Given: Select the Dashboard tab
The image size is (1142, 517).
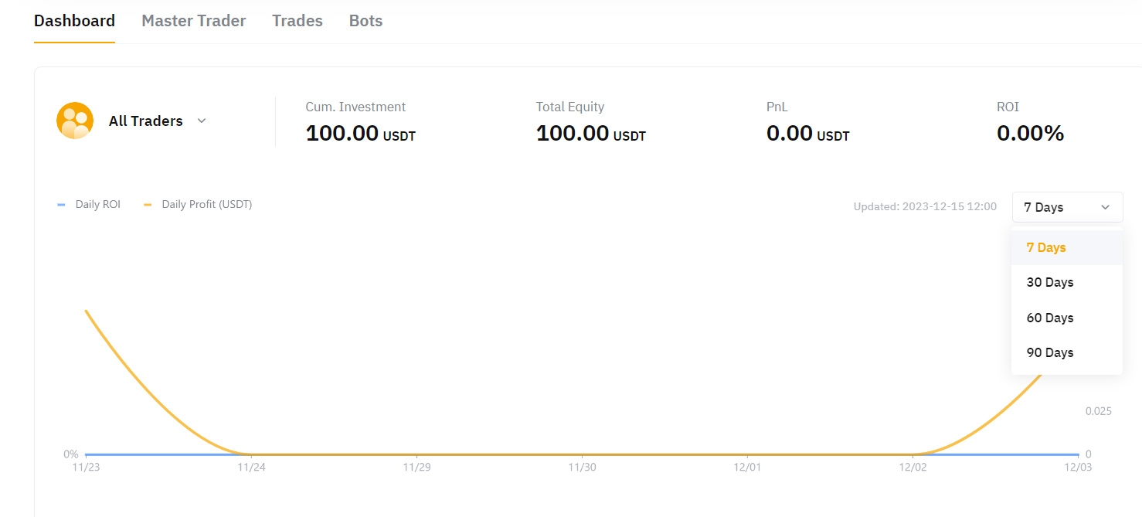Looking at the screenshot, I should coord(74,21).
